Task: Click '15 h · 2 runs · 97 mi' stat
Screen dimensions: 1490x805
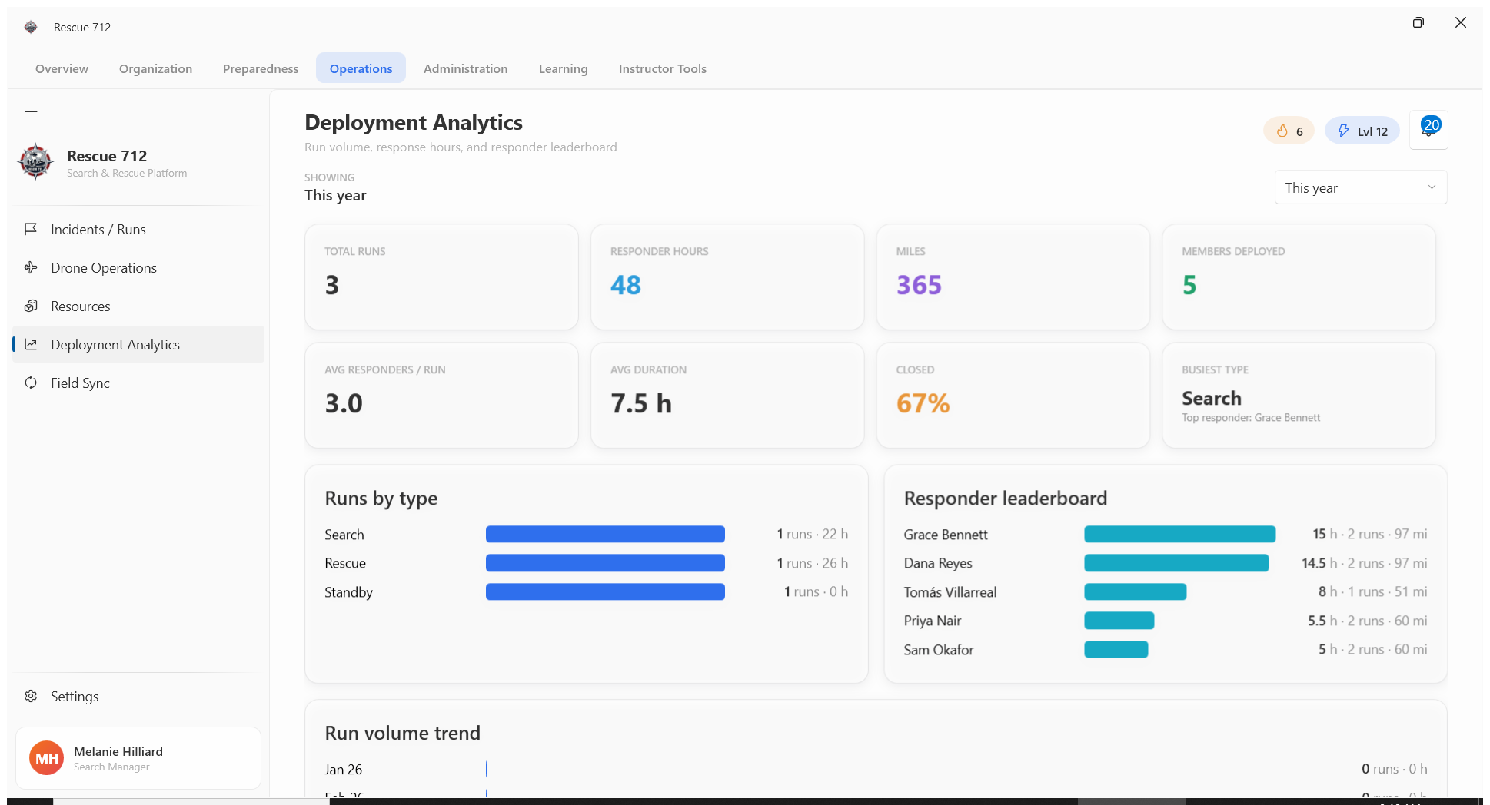Action: (1369, 534)
